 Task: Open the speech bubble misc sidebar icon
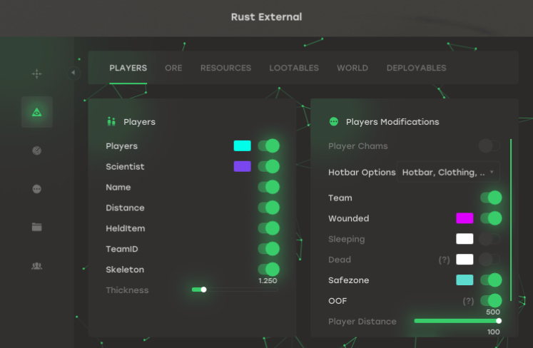point(36,189)
